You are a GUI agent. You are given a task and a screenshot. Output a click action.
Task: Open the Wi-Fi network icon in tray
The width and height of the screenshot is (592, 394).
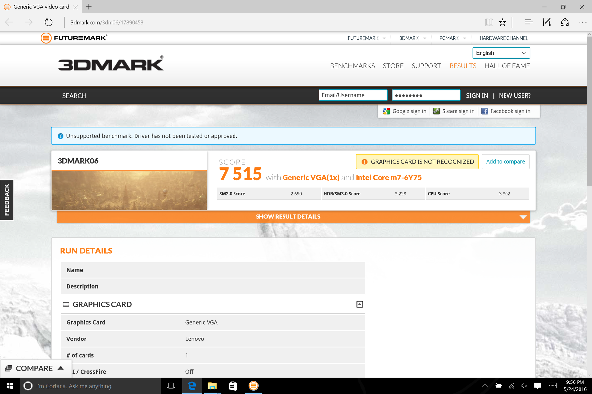click(511, 386)
